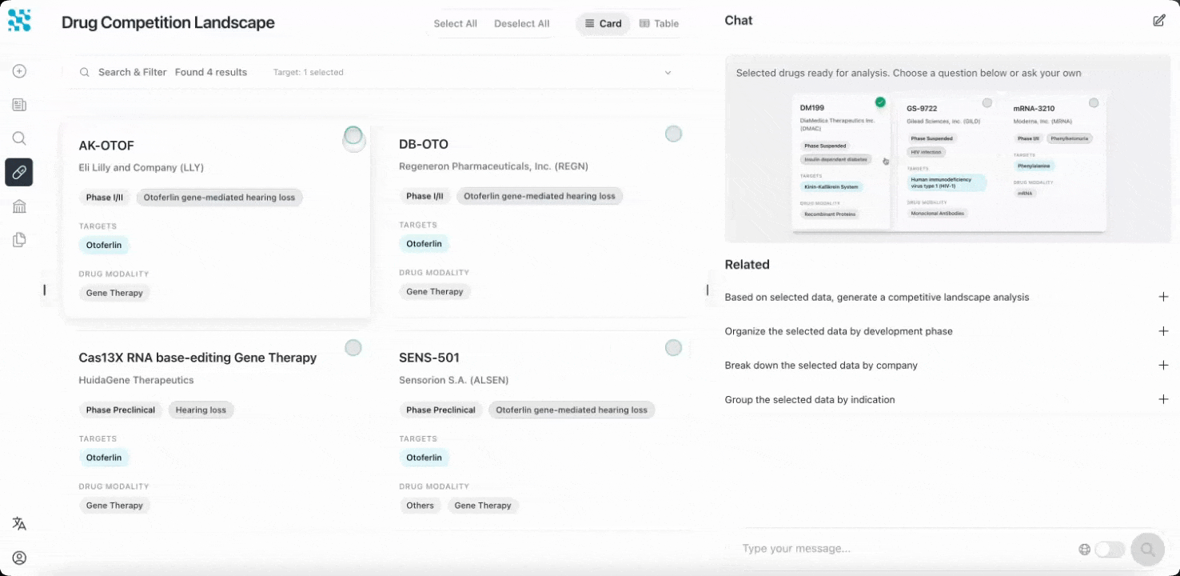Focus the 'Type your message...' input
This screenshot has width=1180, height=576.
coord(903,549)
